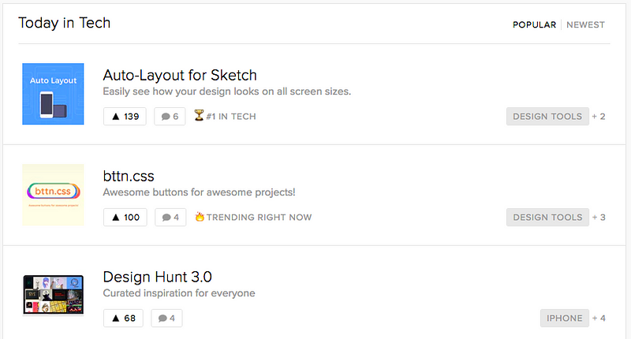631x339 pixels.
Task: Upvote Design Hunt 3.0 with 68 votes
Action: coord(123,319)
